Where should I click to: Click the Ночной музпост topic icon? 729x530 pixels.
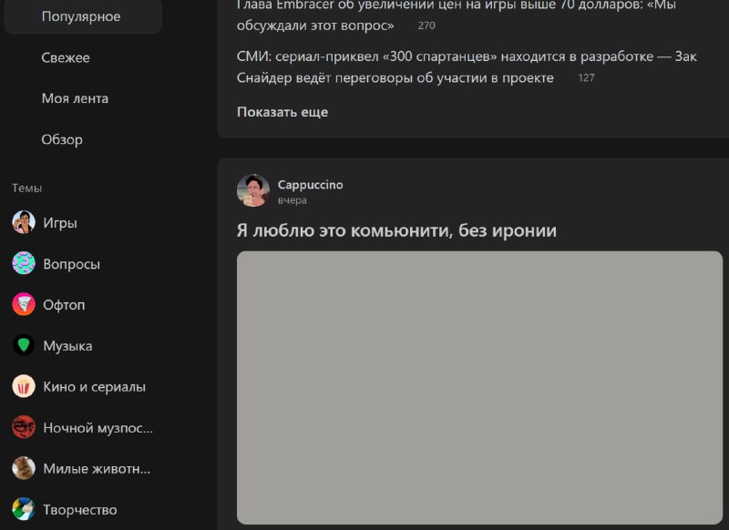point(24,427)
